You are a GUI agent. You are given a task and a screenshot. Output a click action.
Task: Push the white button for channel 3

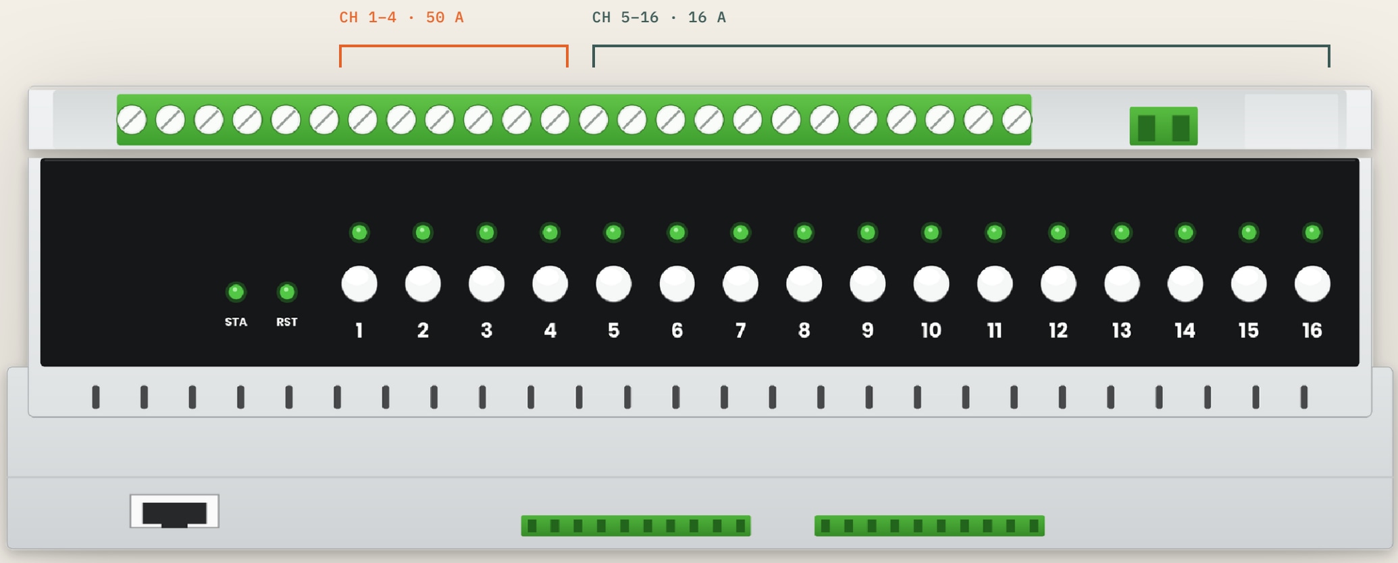pyautogui.click(x=486, y=284)
